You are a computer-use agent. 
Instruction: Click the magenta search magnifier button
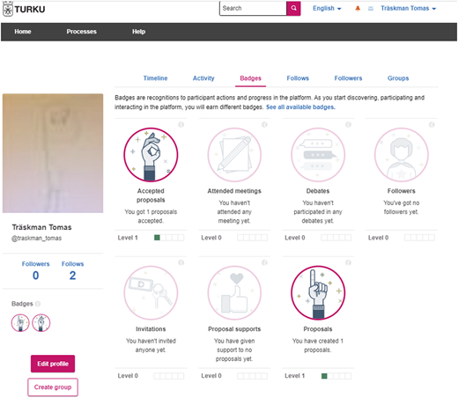click(293, 8)
